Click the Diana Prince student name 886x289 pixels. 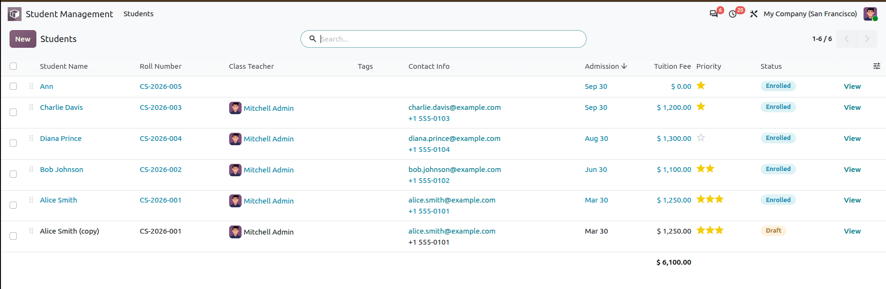61,139
